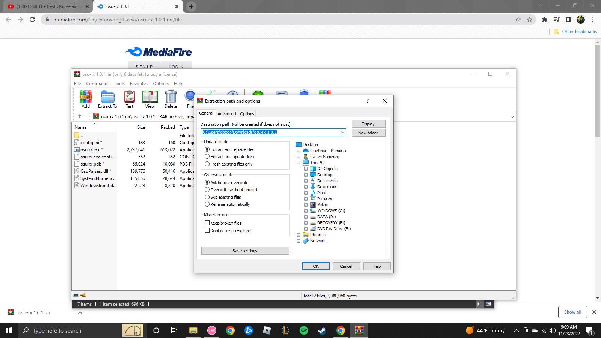This screenshot has width=601, height=338.
Task: Expand the Downloads folder tree node
Action: [306, 187]
